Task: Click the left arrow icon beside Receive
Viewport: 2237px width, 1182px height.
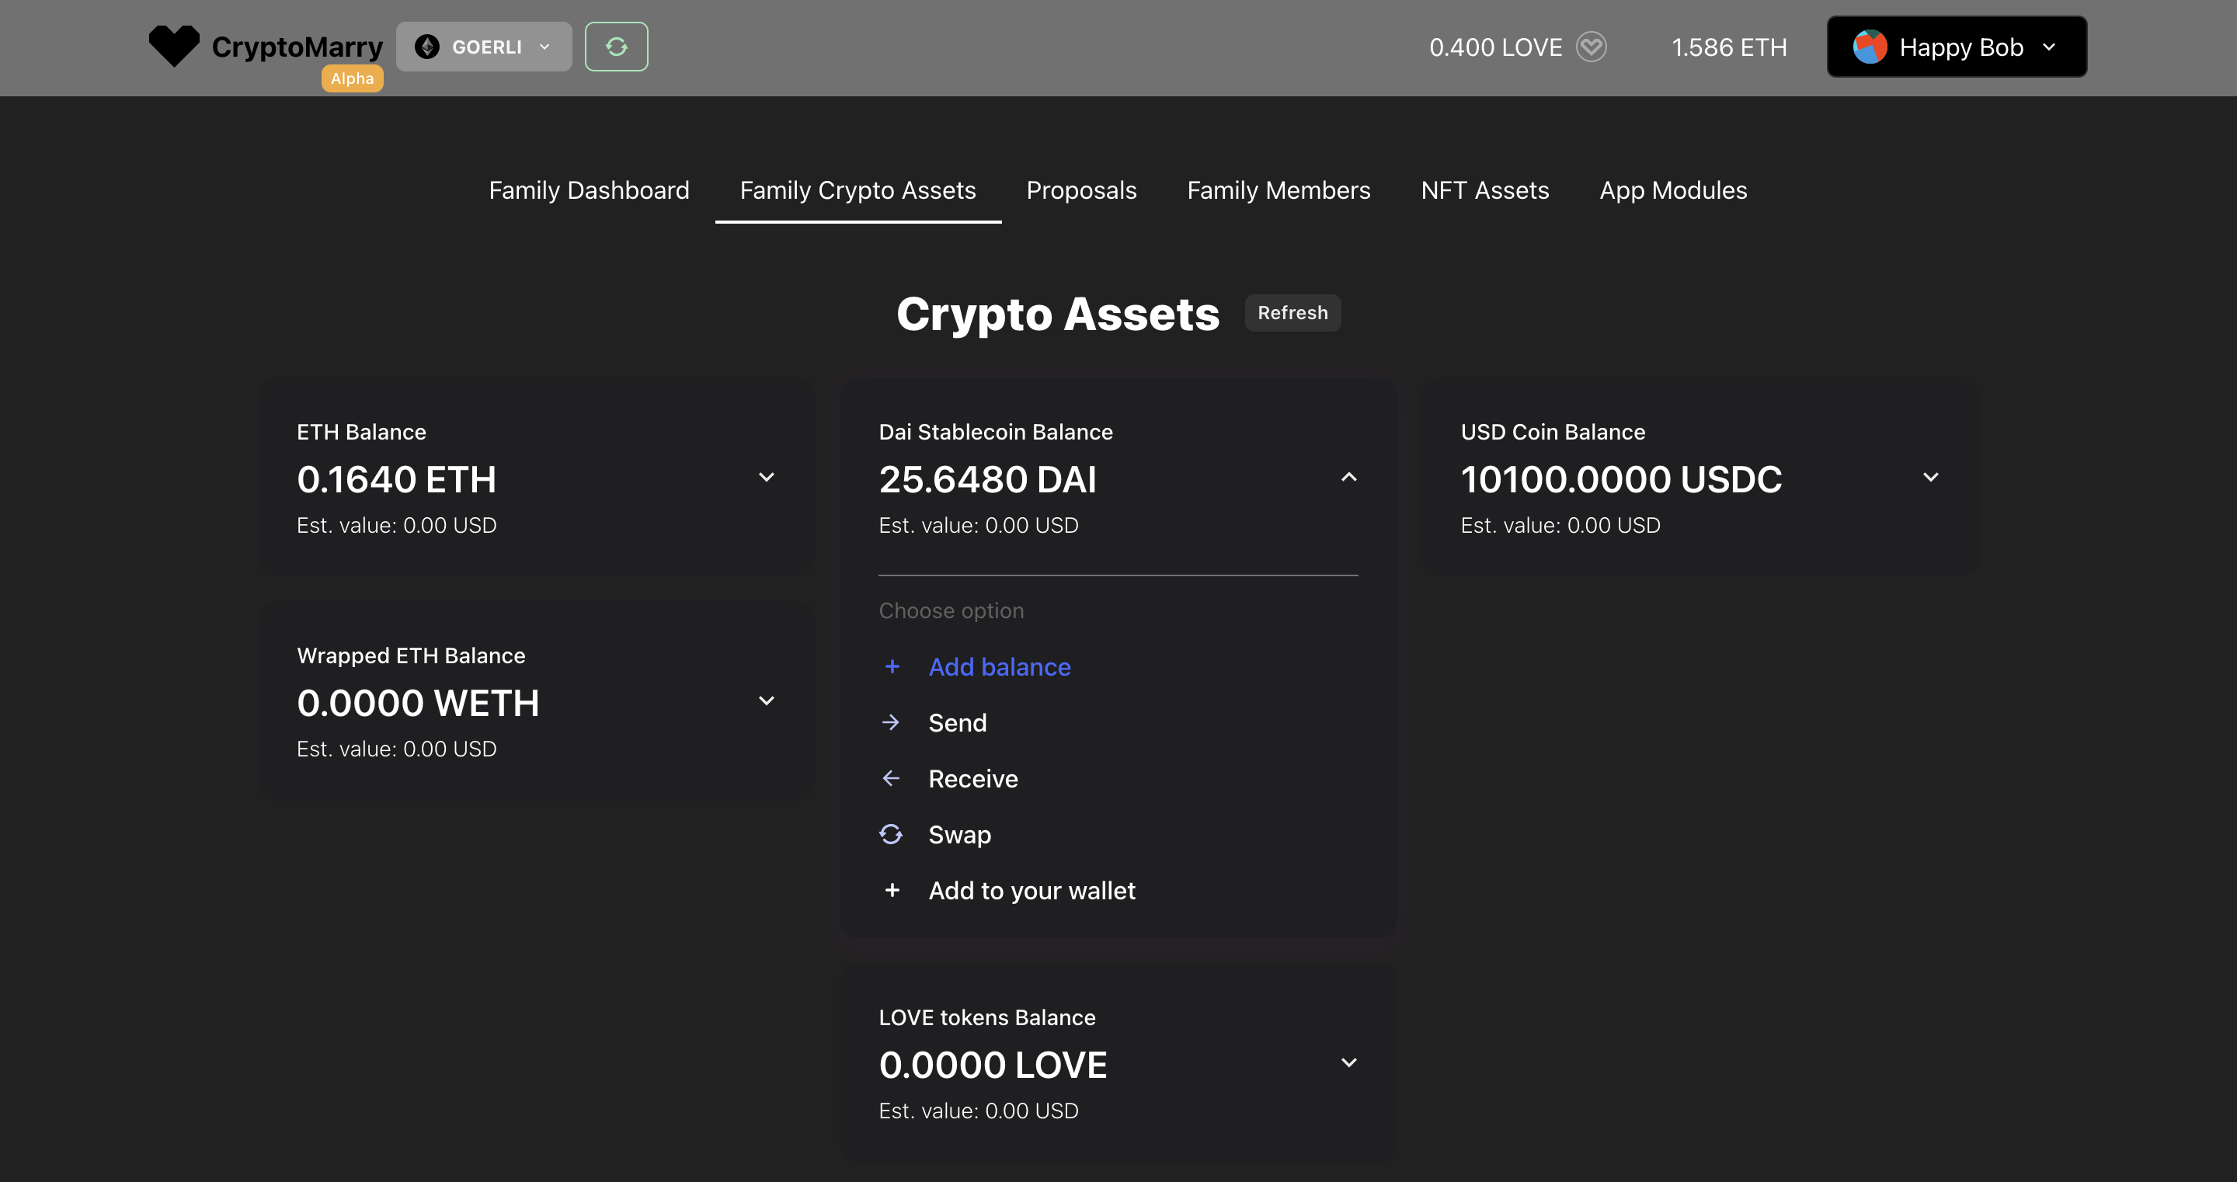Action: [x=891, y=778]
